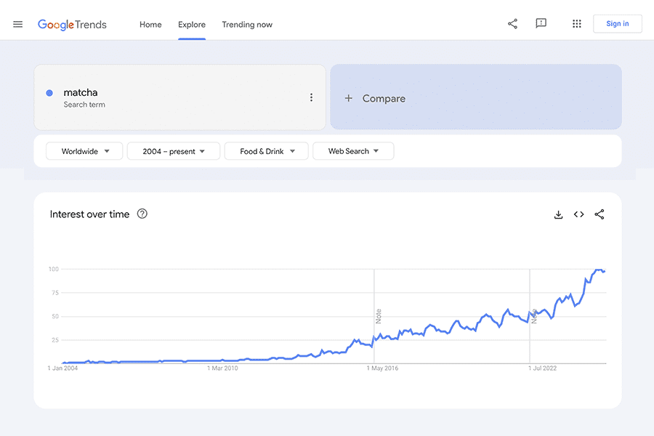Open help for Interest over time

(142, 214)
